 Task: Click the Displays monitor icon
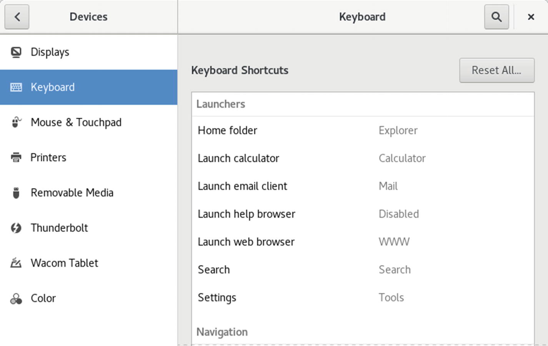[x=16, y=52]
